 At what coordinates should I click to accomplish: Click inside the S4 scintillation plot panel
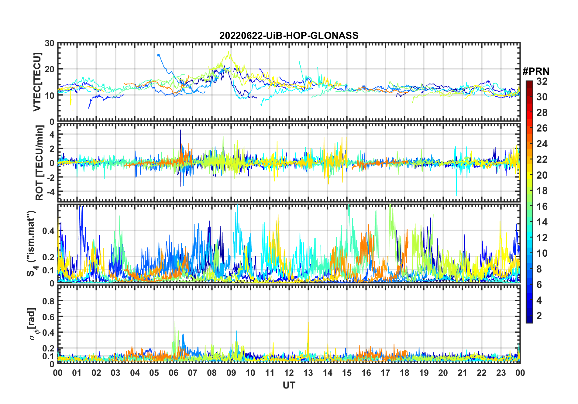[x=289, y=244]
